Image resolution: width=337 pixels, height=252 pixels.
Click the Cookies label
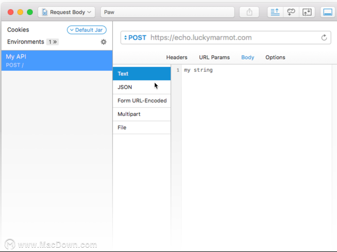tap(18, 30)
